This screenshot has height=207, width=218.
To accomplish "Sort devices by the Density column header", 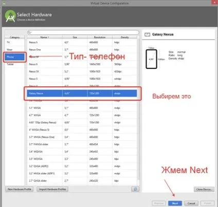I will pyautogui.click(x=124, y=37).
